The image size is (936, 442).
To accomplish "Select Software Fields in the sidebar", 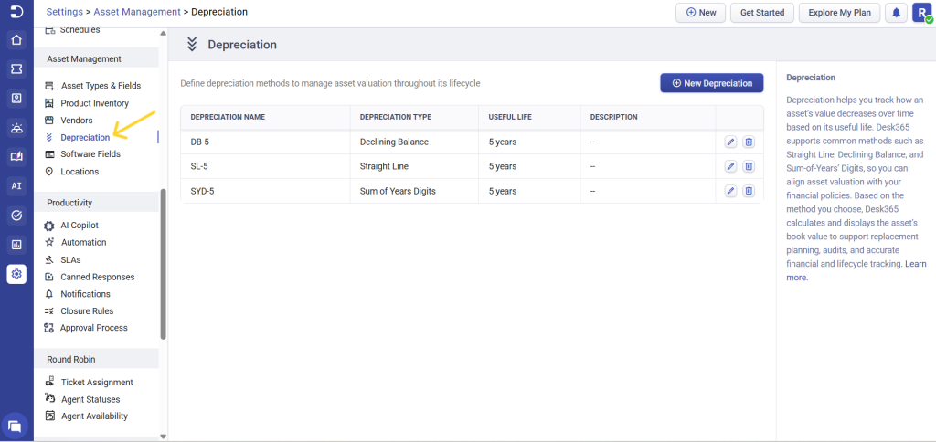I will (x=90, y=154).
